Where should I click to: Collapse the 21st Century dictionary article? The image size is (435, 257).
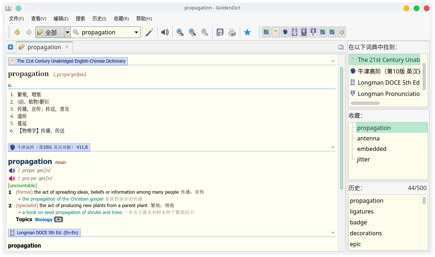tap(333, 61)
